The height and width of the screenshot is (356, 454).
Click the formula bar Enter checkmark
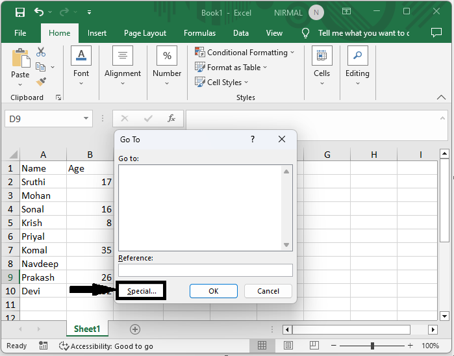[x=148, y=118]
